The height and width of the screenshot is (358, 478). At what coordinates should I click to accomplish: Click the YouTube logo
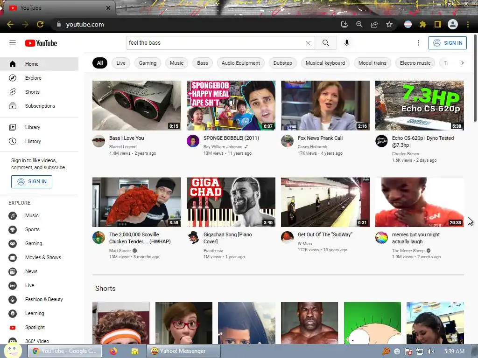41,43
